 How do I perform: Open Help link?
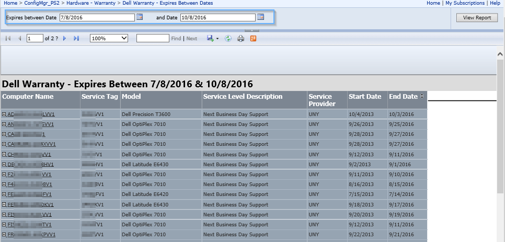[495, 3]
